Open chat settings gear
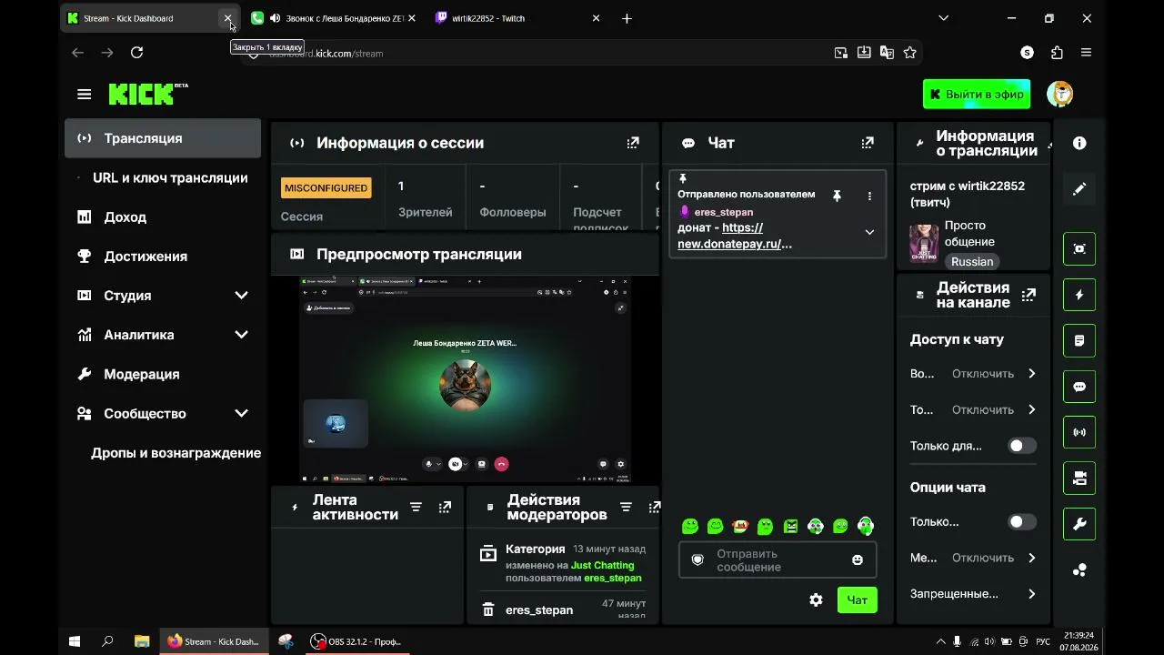 coord(816,600)
